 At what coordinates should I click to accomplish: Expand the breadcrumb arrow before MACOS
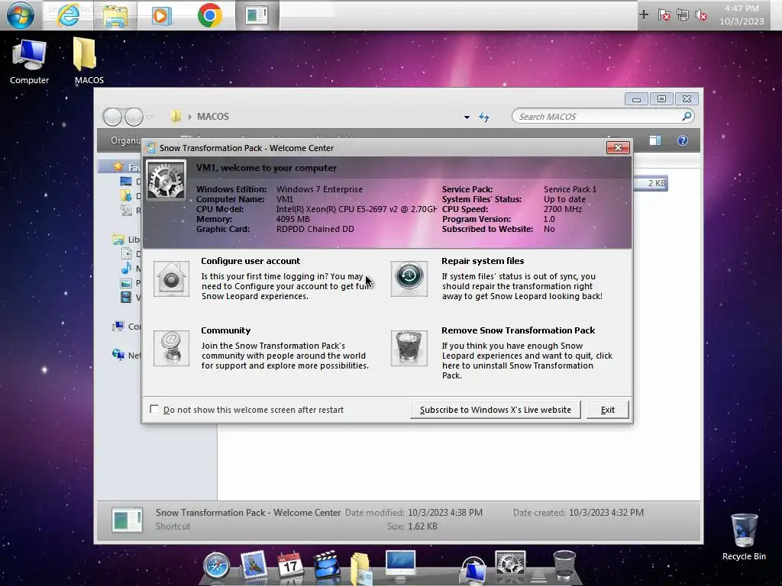coord(189,117)
